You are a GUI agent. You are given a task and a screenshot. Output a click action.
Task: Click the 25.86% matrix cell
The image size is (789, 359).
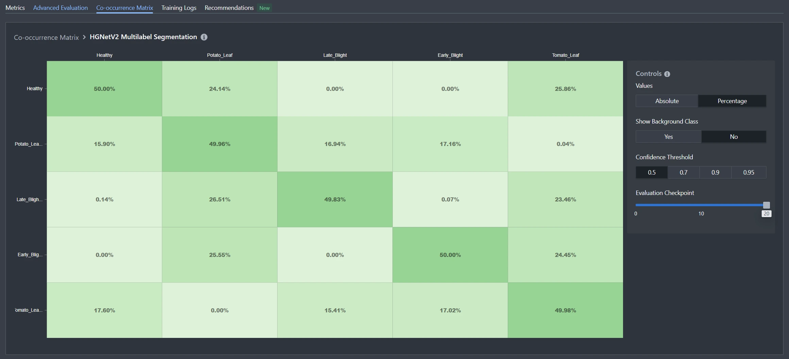coord(566,89)
